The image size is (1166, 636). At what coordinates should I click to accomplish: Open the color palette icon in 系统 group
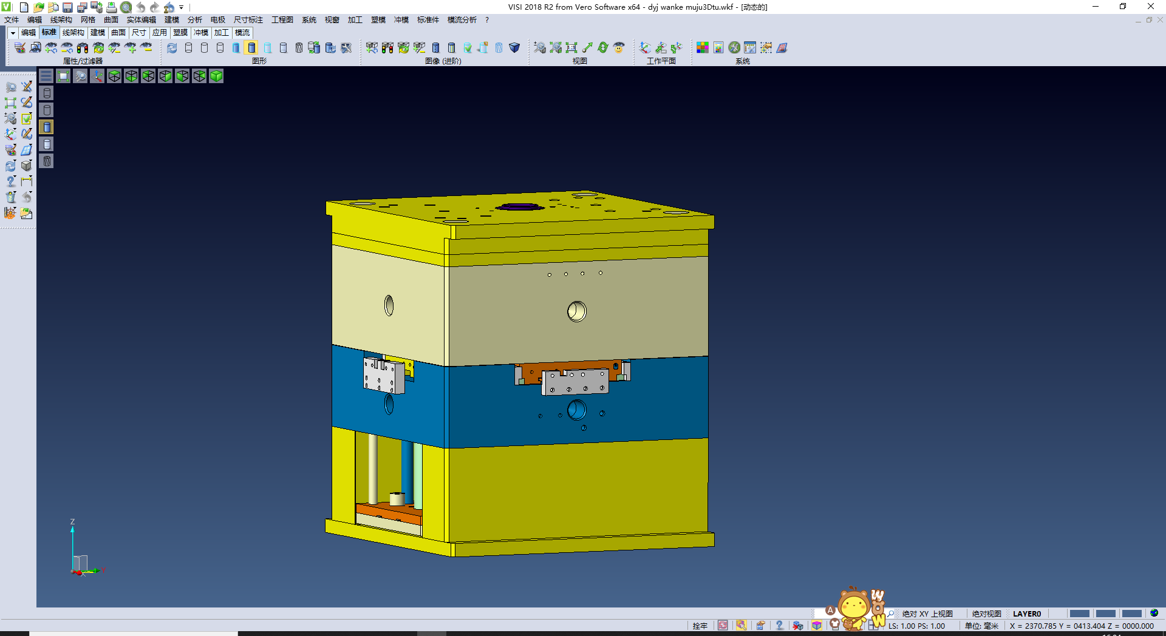click(x=702, y=48)
